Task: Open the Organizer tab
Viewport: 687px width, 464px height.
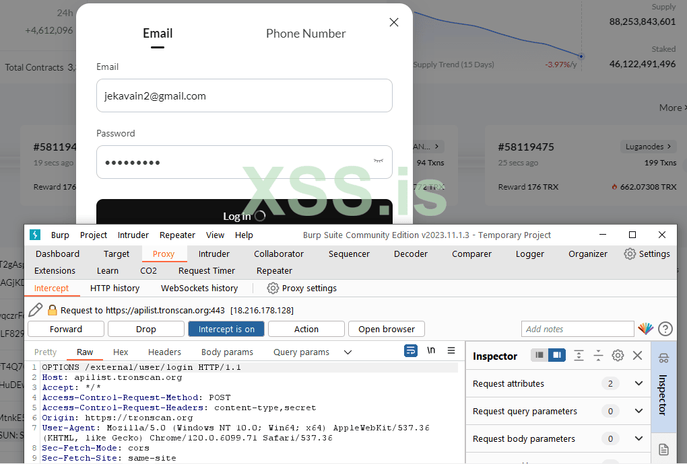Action: click(x=588, y=254)
